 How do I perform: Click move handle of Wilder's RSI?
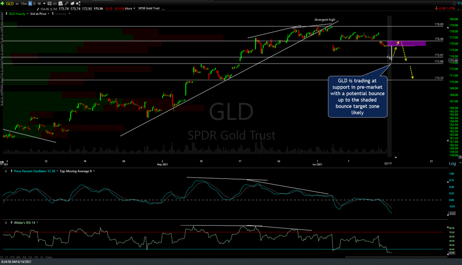(x=12, y=223)
